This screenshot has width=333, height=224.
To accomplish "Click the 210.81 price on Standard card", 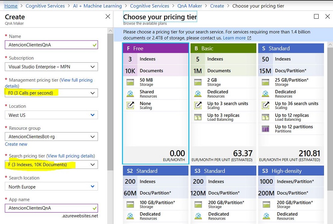I will (x=309, y=153).
